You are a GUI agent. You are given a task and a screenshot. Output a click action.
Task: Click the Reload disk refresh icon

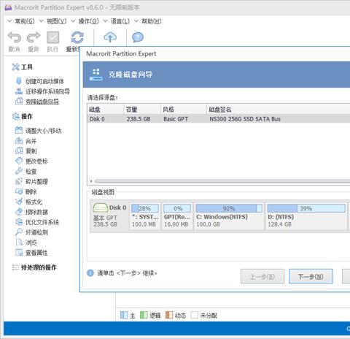point(77,37)
